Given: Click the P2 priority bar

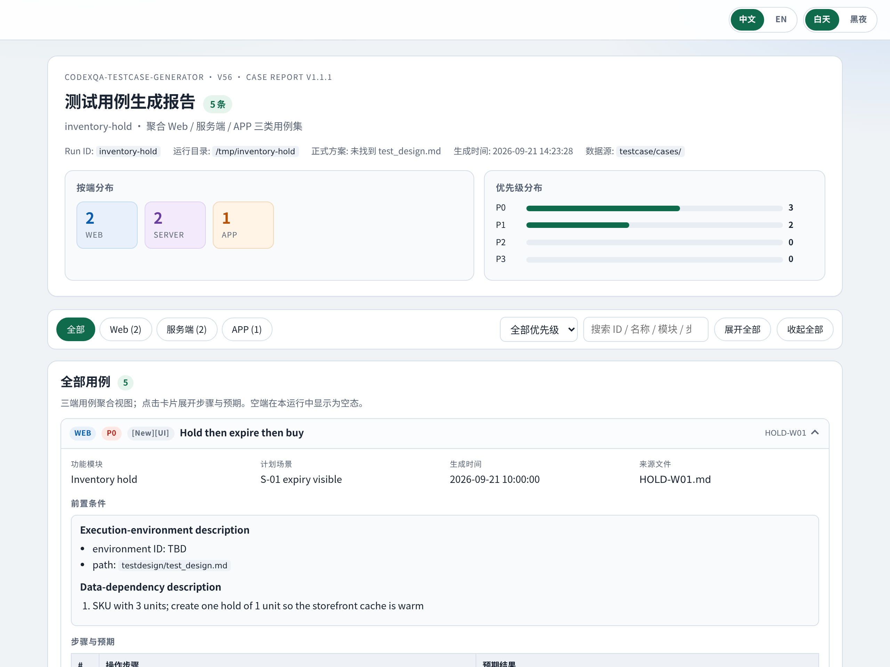Looking at the screenshot, I should 654,242.
